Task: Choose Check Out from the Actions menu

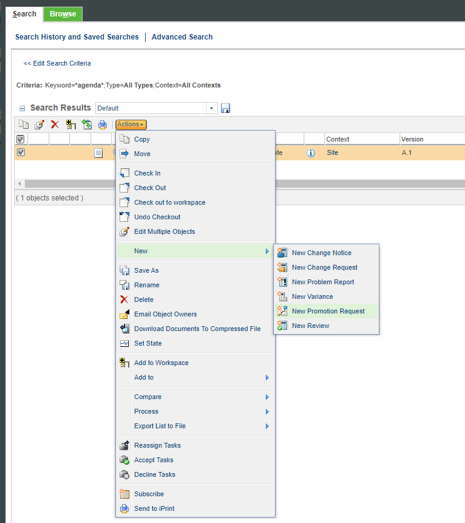Action: [x=150, y=188]
